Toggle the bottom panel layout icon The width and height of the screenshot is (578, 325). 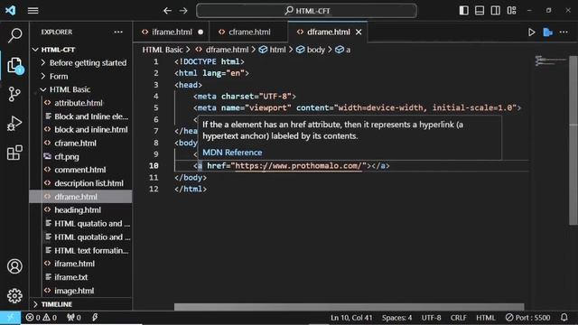pyautogui.click(x=480, y=10)
